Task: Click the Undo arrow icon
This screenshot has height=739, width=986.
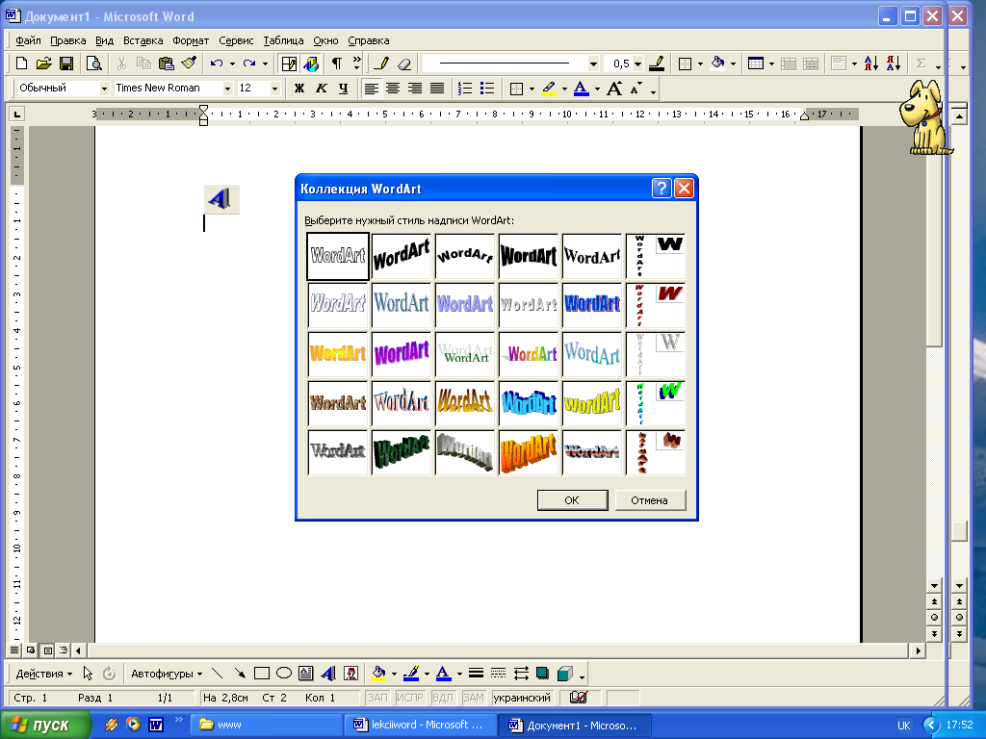Action: [x=217, y=64]
